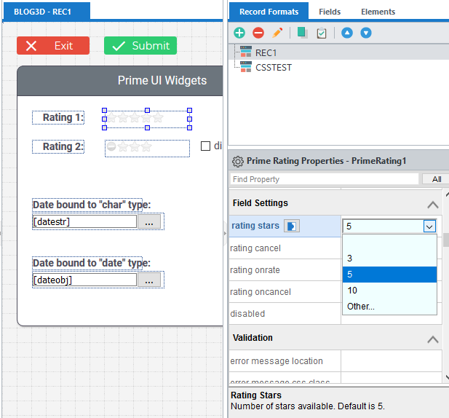Click the blue move down arrow icon
Viewport: 449px width, 418px height.
pyautogui.click(x=366, y=33)
